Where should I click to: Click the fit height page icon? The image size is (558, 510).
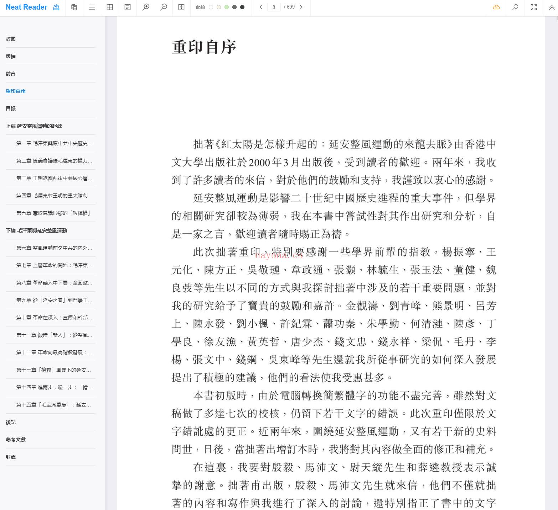(181, 7)
